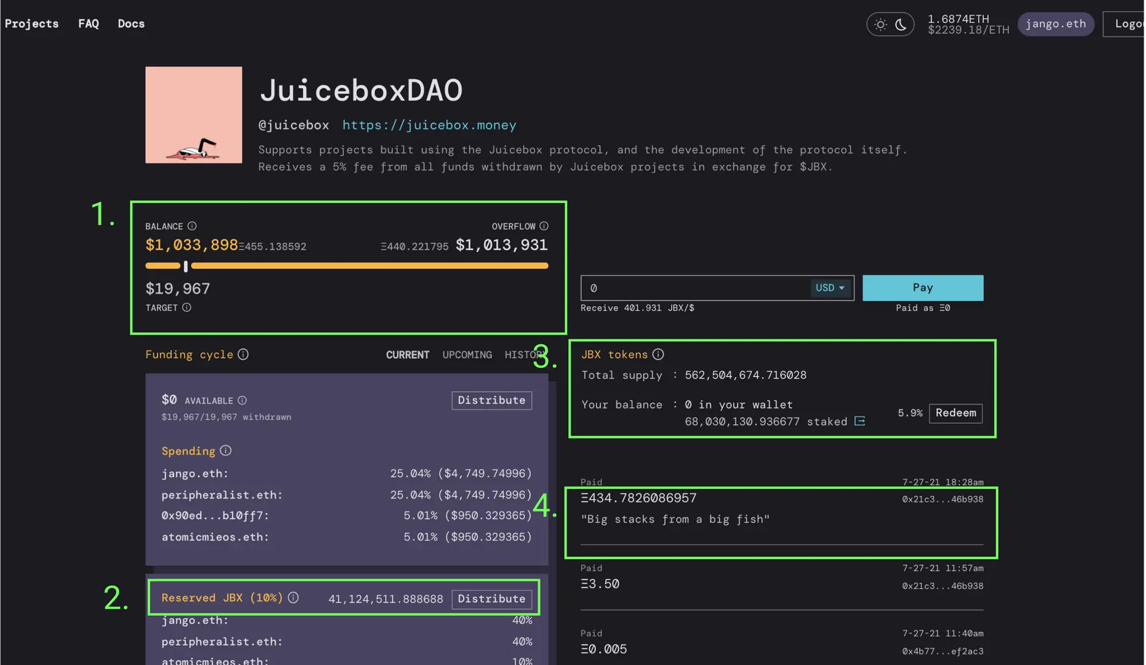The height and width of the screenshot is (665, 1146).
Task: Click the staked tokens export icon
Action: pyautogui.click(x=859, y=421)
